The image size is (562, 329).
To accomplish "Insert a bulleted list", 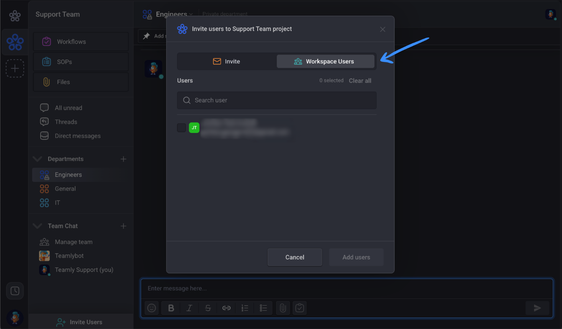I will pos(263,308).
